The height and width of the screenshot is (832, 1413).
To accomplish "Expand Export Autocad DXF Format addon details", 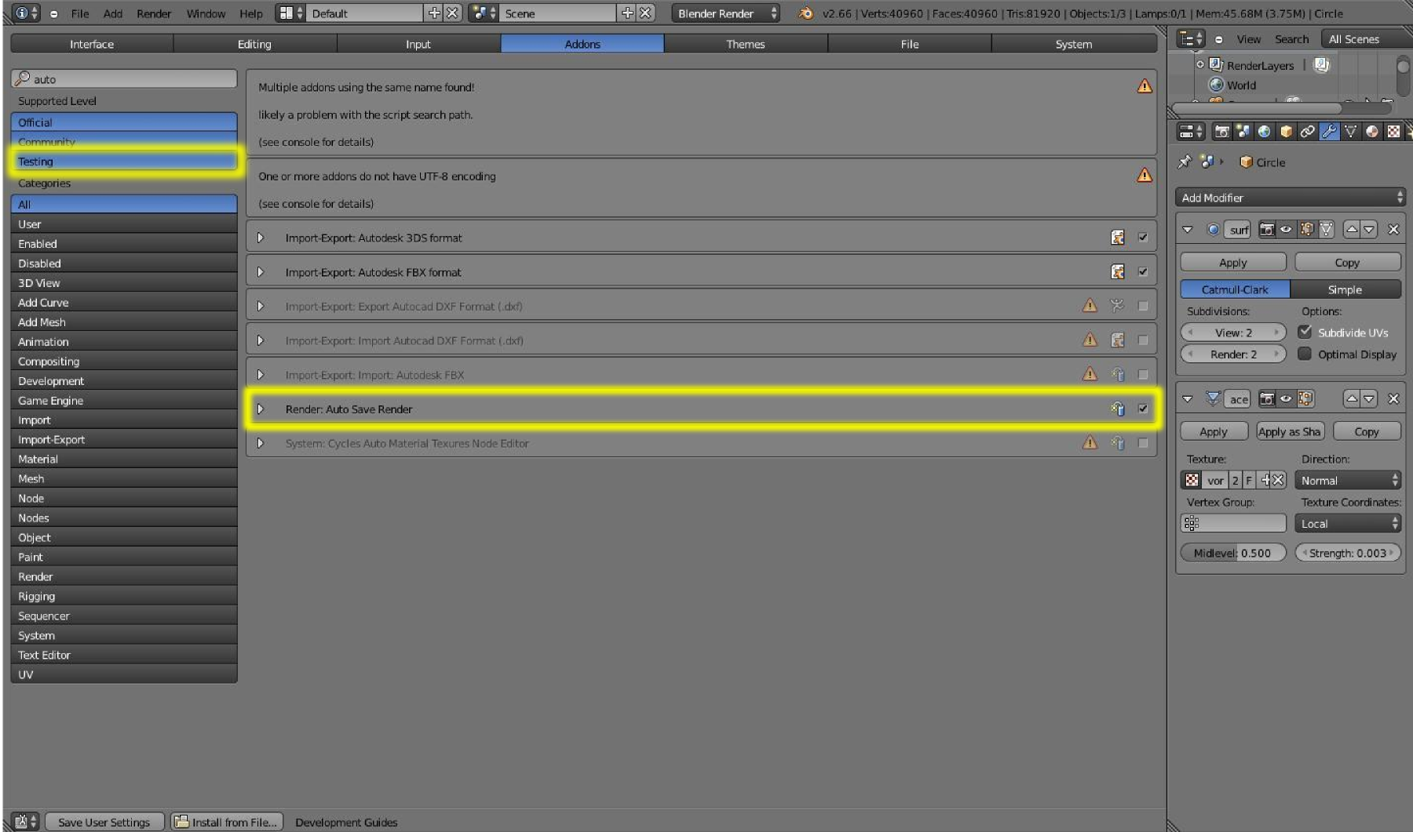I will coord(261,306).
